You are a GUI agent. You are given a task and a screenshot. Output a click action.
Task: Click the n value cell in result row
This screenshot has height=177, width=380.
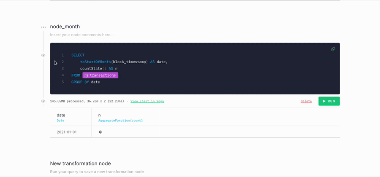click(x=100, y=132)
